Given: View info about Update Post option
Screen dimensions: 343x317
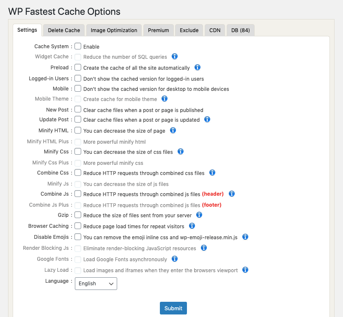Looking at the screenshot, I should point(207,120).
